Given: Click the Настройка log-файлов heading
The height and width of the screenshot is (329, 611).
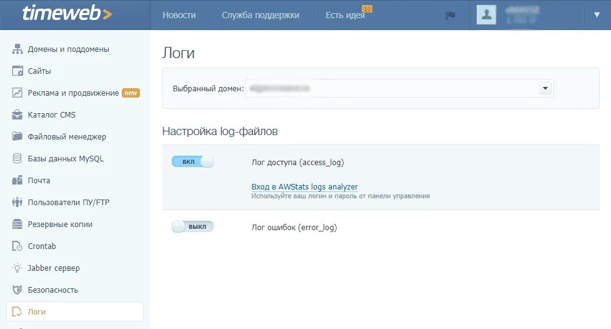Looking at the screenshot, I should (x=220, y=131).
